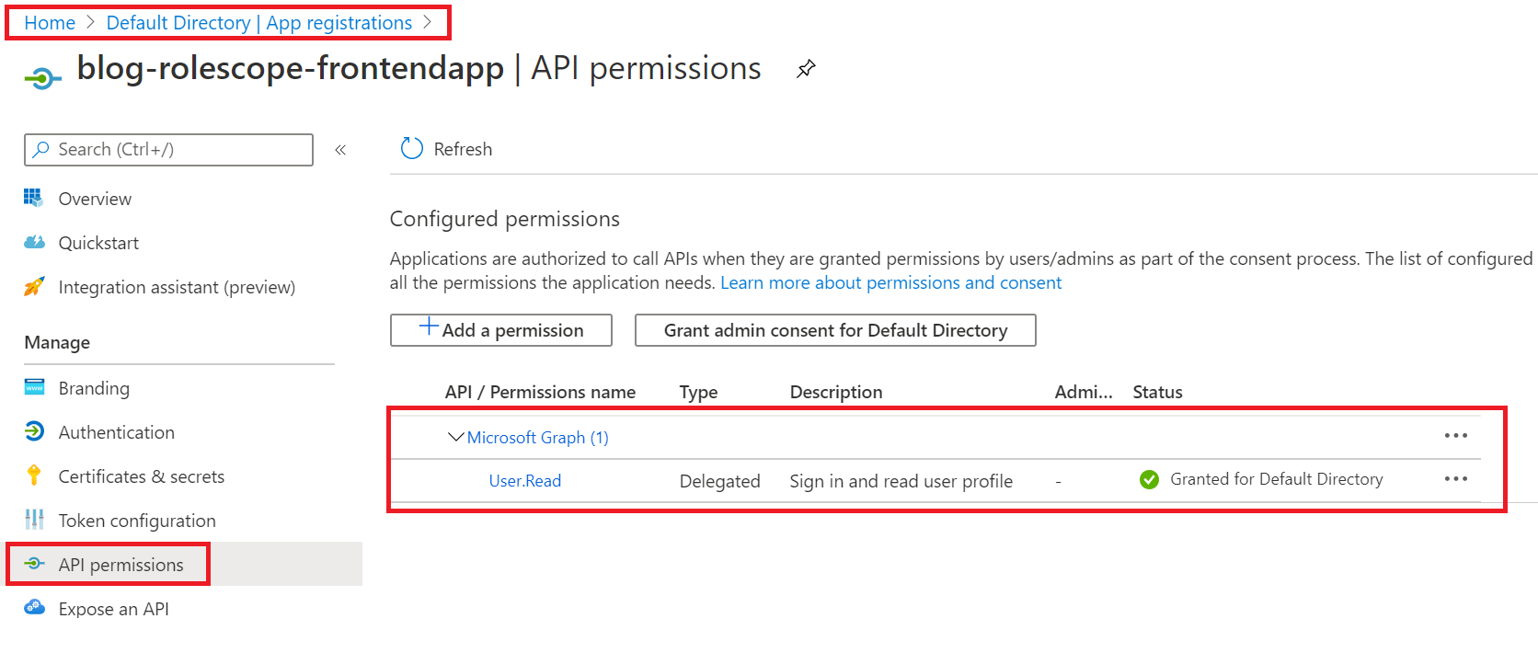Click the Refresh circular arrow icon

(411, 149)
